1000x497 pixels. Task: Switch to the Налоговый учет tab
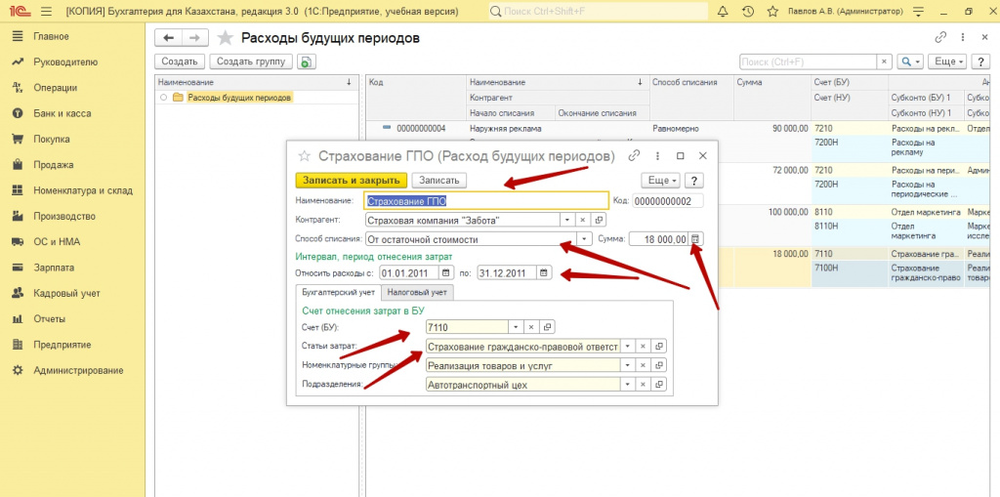click(x=416, y=291)
